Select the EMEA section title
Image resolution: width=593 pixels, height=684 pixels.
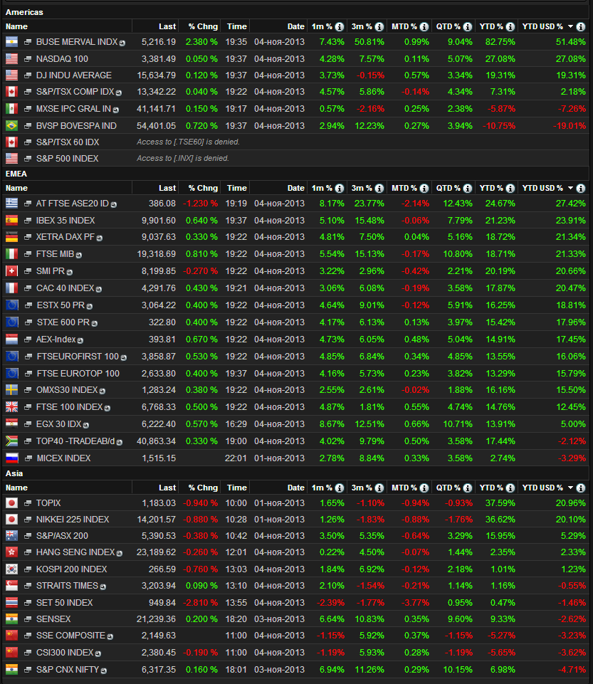16,174
